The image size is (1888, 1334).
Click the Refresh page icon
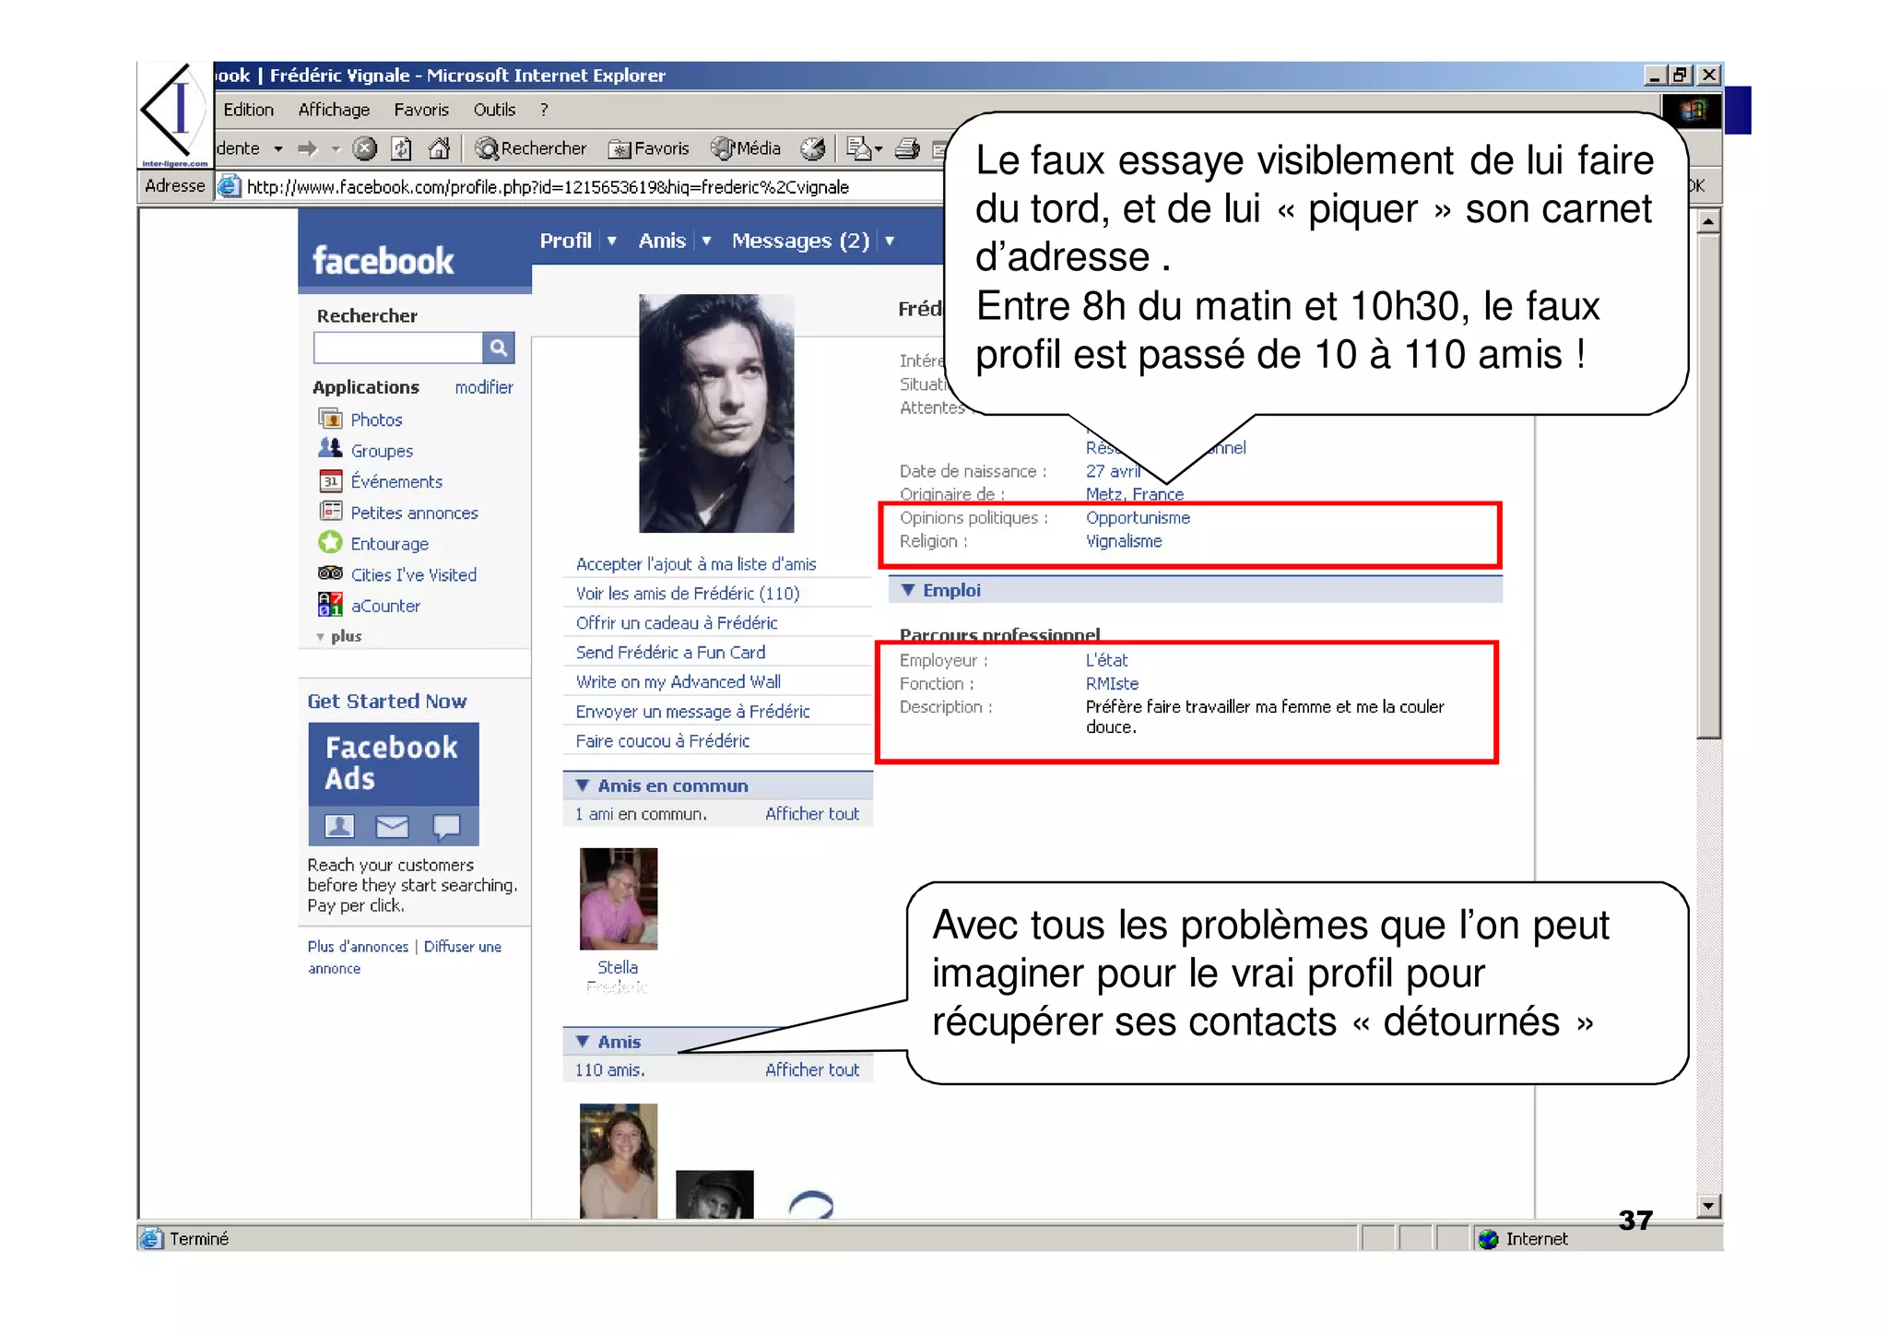pos(401,148)
